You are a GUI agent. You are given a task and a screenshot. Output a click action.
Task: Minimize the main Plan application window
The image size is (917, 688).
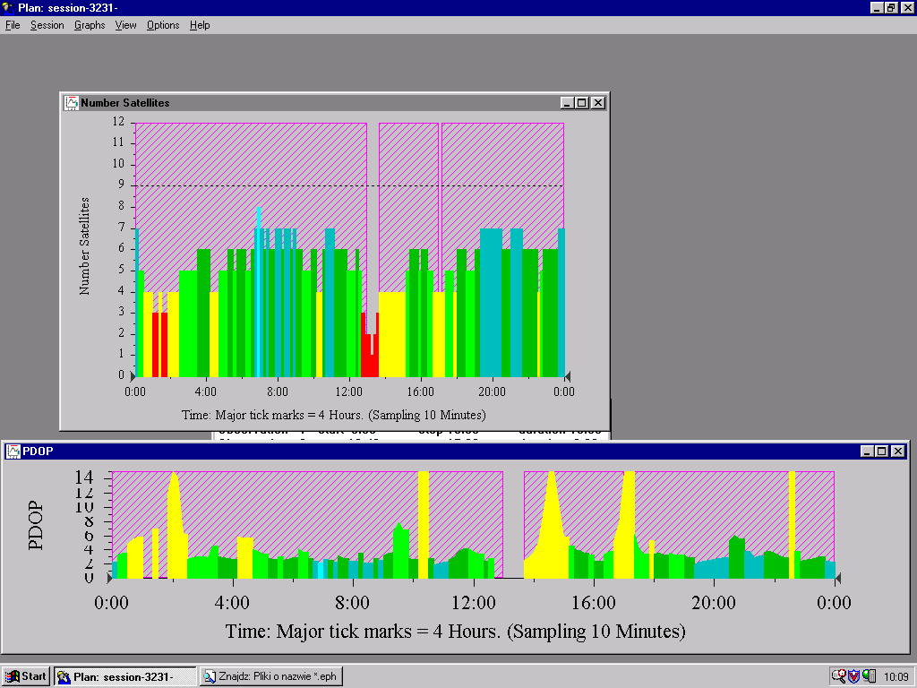pos(877,7)
